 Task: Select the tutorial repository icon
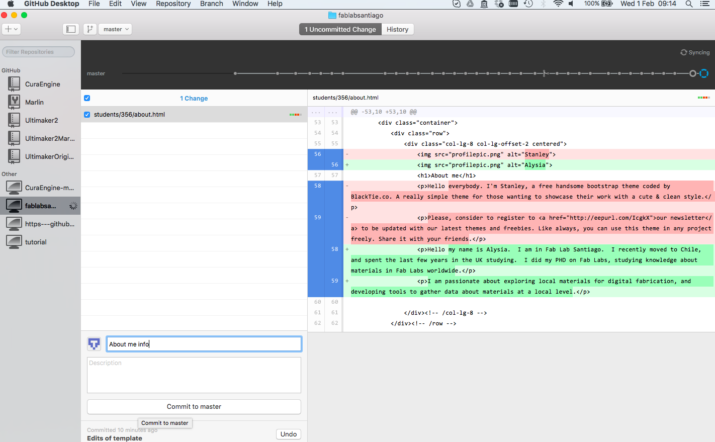coord(14,242)
